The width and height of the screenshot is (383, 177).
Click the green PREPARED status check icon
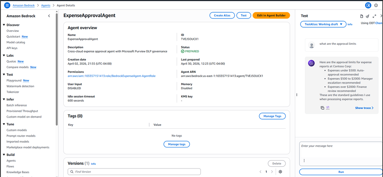[182, 51]
